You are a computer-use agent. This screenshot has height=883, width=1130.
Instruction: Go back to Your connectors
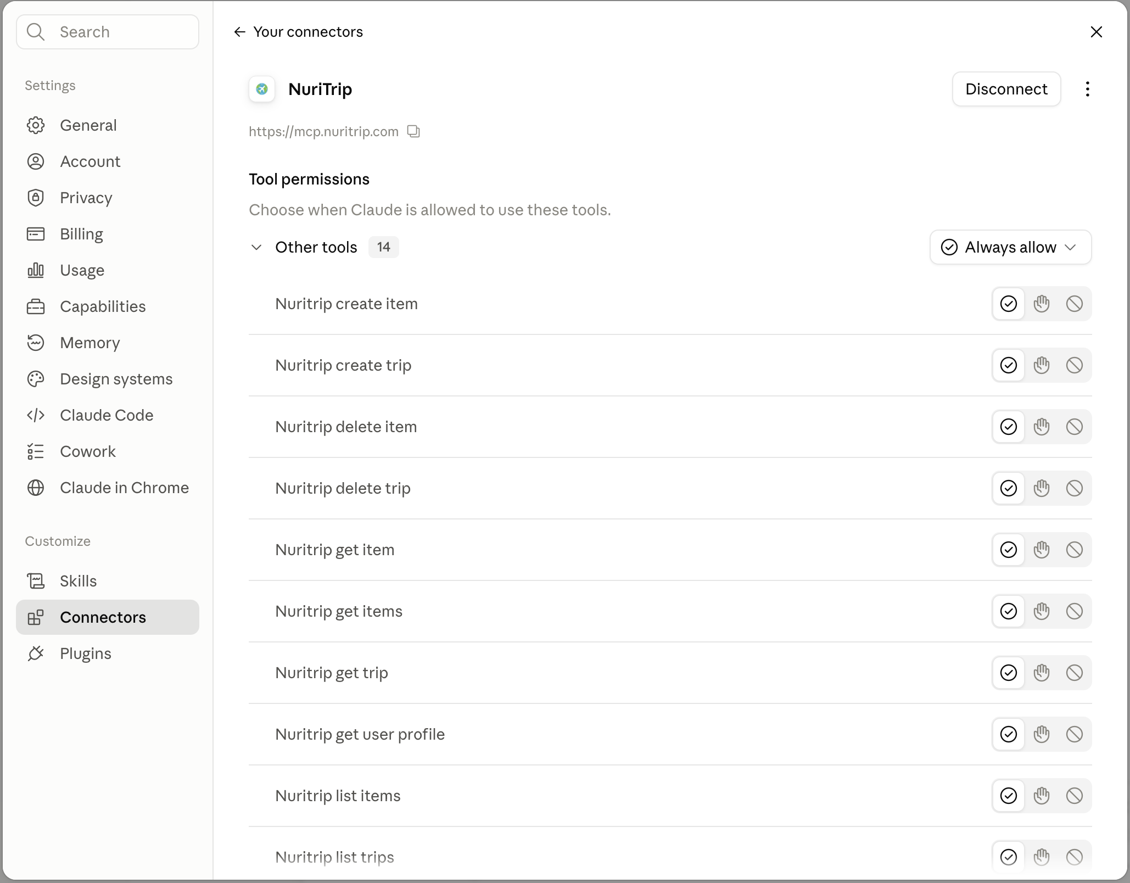click(298, 32)
